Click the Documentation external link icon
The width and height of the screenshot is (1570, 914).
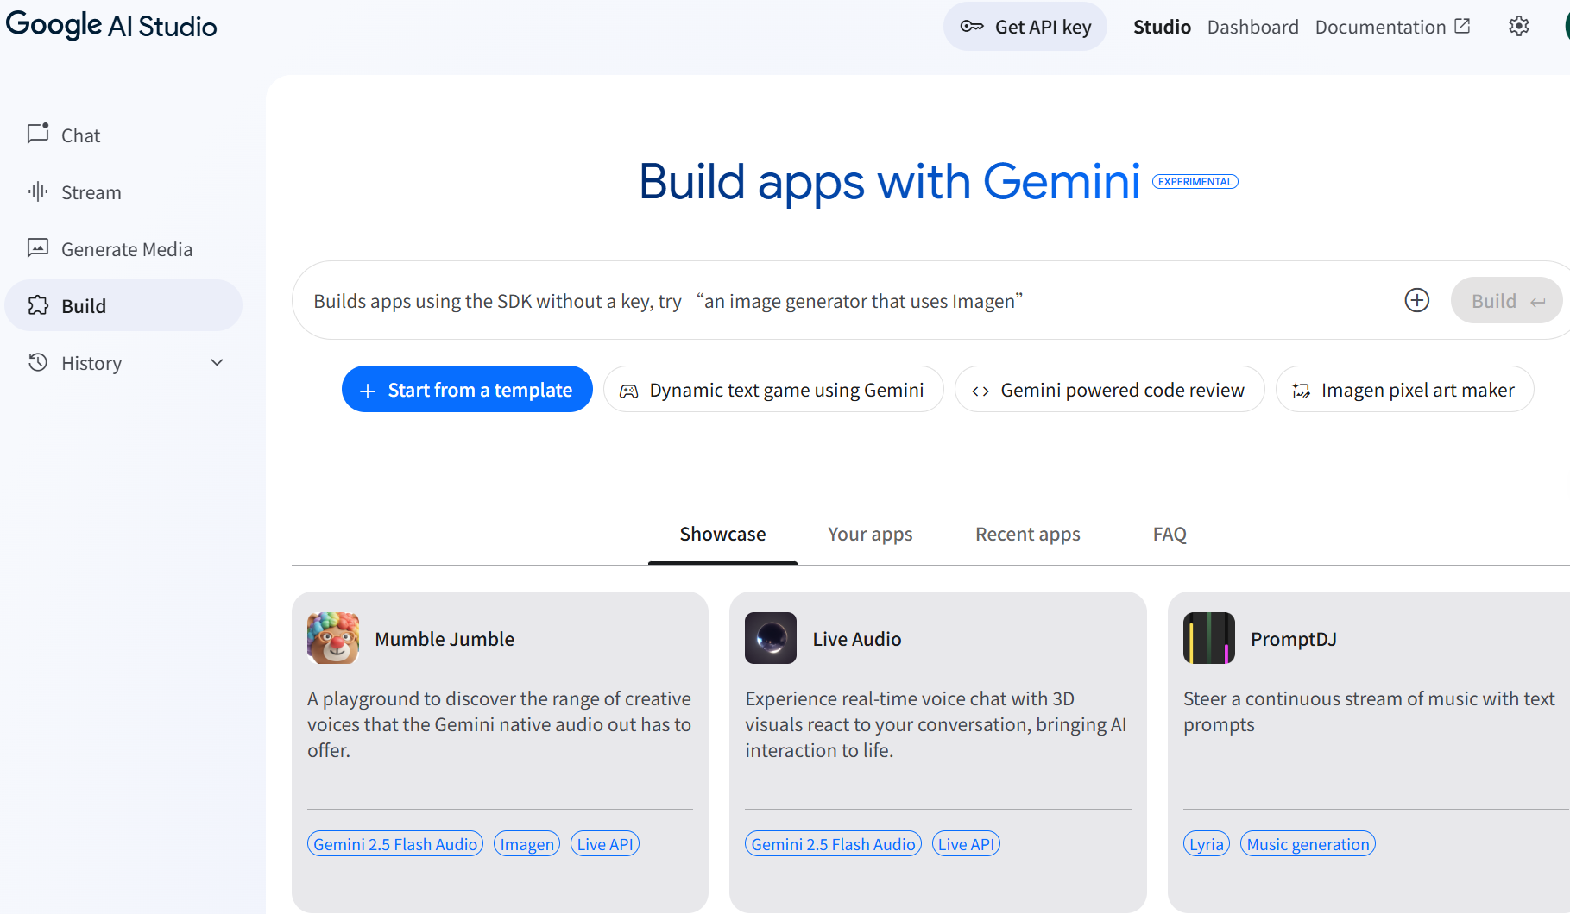click(1462, 26)
